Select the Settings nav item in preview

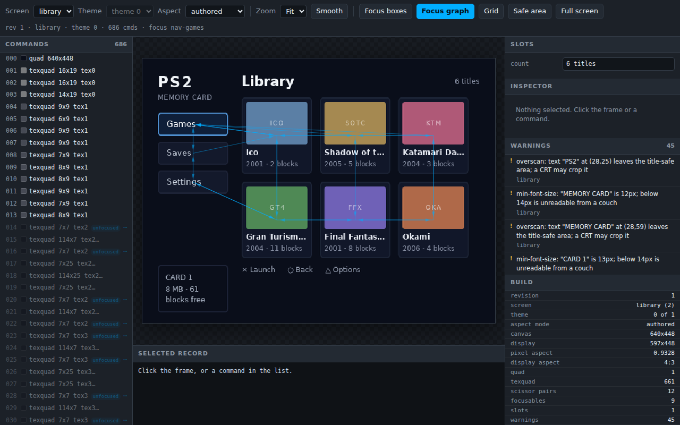[193, 182]
